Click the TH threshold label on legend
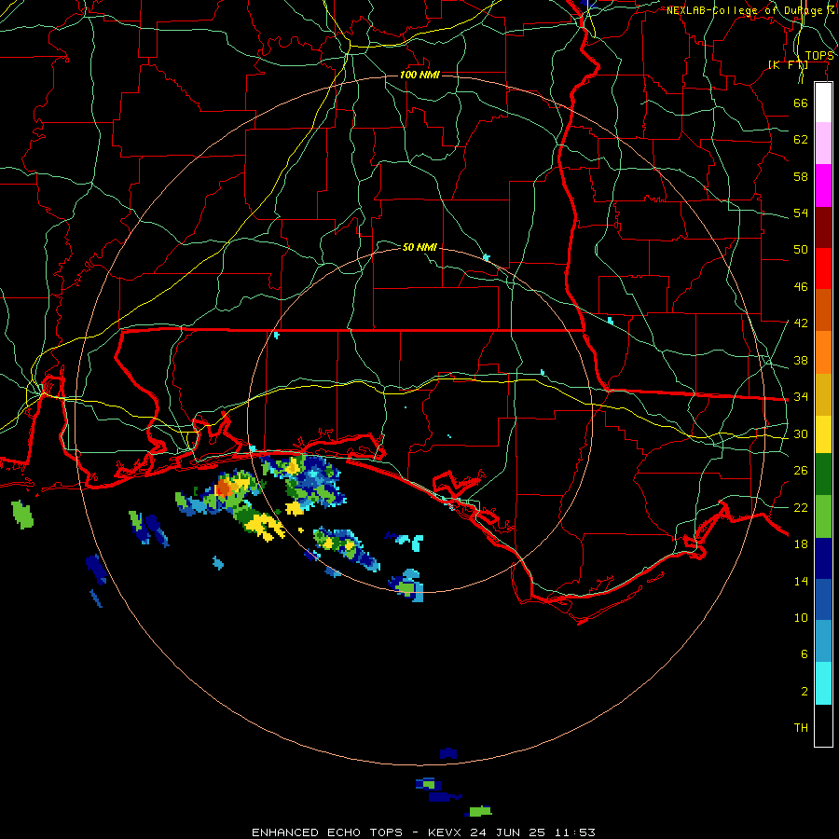The width and height of the screenshot is (839, 839). click(801, 728)
